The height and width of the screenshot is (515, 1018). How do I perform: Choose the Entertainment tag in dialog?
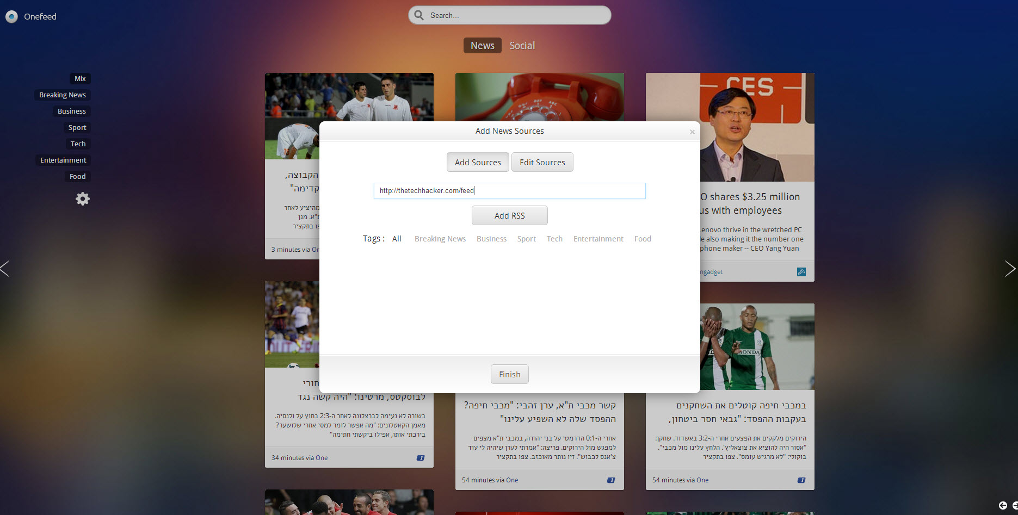click(x=599, y=239)
